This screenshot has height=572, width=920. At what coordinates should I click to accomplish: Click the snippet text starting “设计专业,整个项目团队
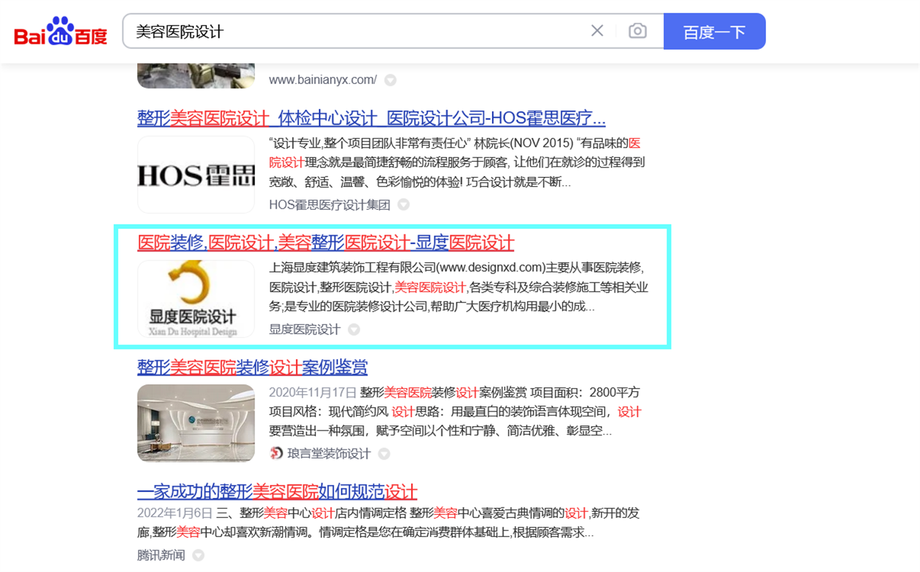click(457, 163)
